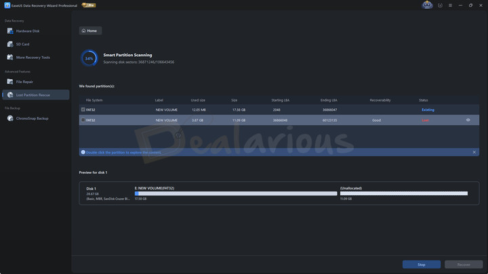Click the info icon in the hint bar
This screenshot has width=488, height=274.
click(x=83, y=152)
